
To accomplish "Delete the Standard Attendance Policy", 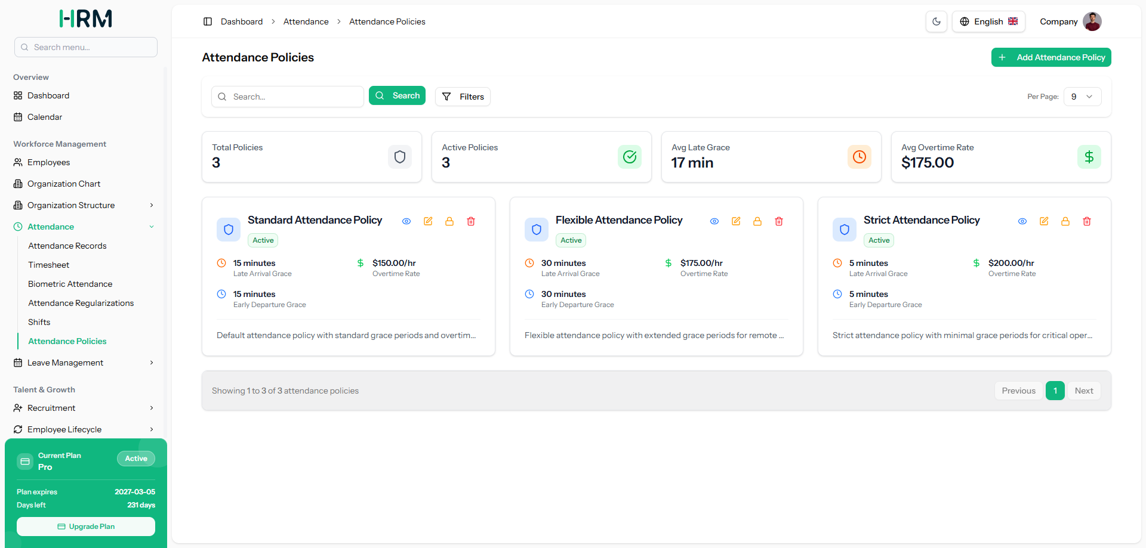I will [471, 221].
